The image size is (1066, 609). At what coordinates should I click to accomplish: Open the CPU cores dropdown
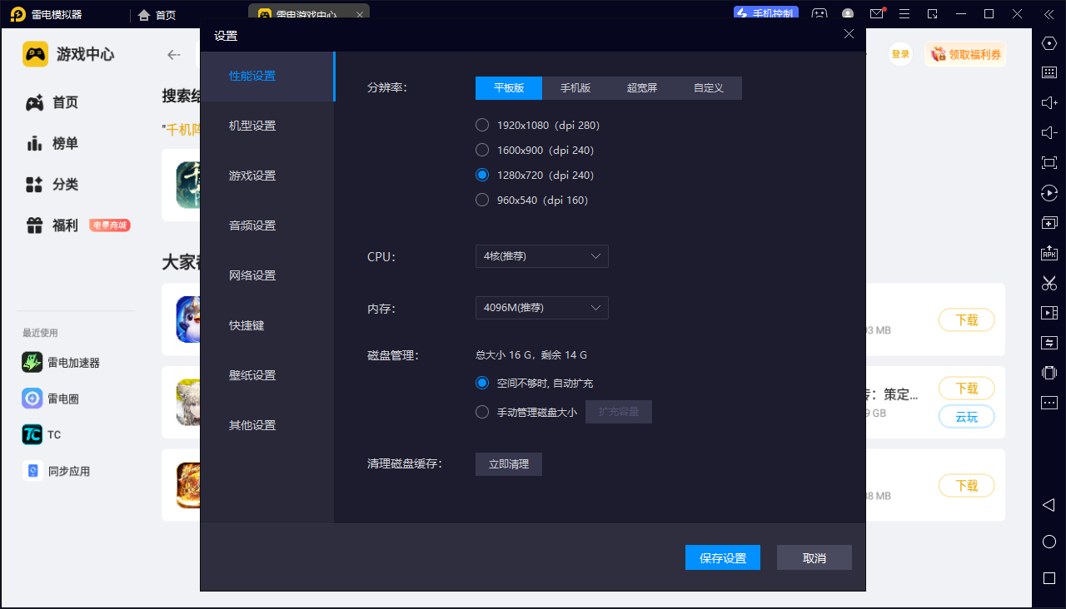click(x=542, y=256)
